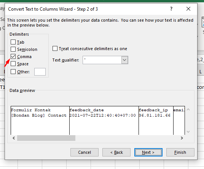Click preview right scroll arrow
The width and height of the screenshot is (204, 169).
click(x=182, y=138)
